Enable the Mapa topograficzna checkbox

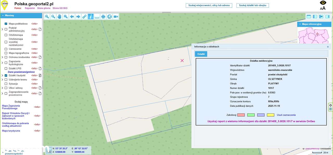[x=6, y=53]
